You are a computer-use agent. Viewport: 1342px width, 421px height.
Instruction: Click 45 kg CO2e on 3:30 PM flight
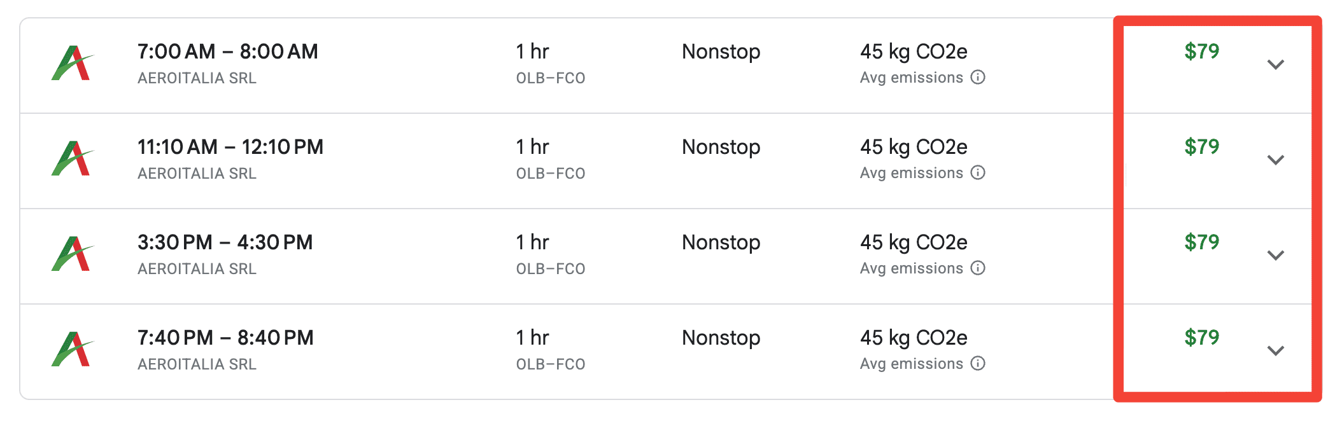914,242
